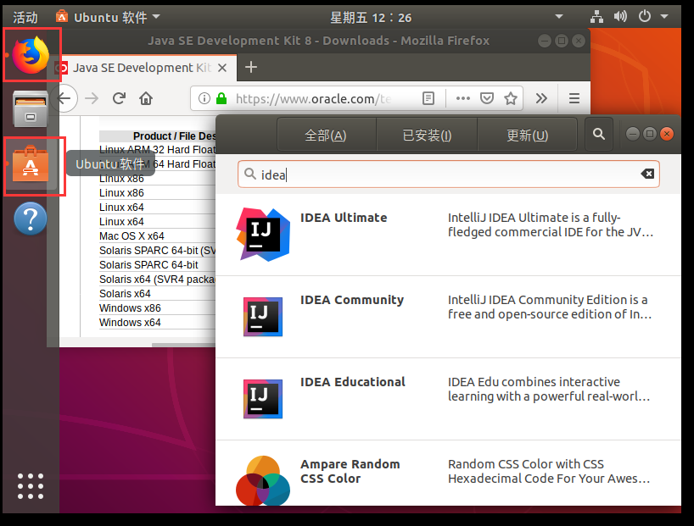Select the IDEA Community result title

[x=352, y=300]
